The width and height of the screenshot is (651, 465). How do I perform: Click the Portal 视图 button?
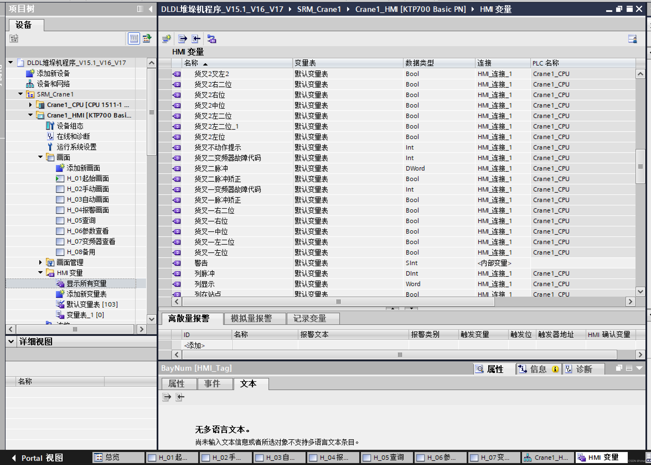pyautogui.click(x=37, y=458)
